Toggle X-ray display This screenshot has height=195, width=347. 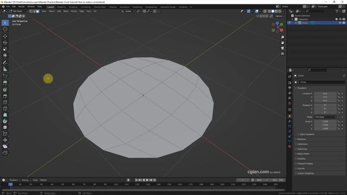coord(265,11)
